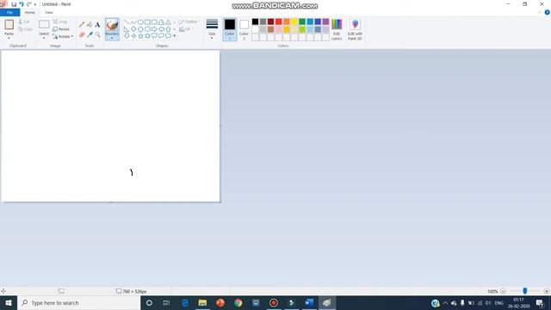Open Google Chrome from the taskbar
The width and height of the screenshot is (551, 310).
[238, 302]
